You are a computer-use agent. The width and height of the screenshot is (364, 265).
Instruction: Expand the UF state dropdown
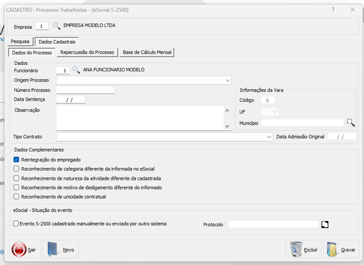(x=275, y=112)
